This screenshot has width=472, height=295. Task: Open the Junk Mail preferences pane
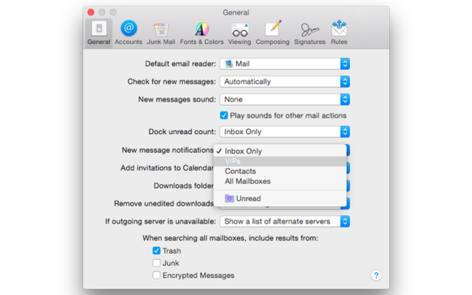point(161,33)
